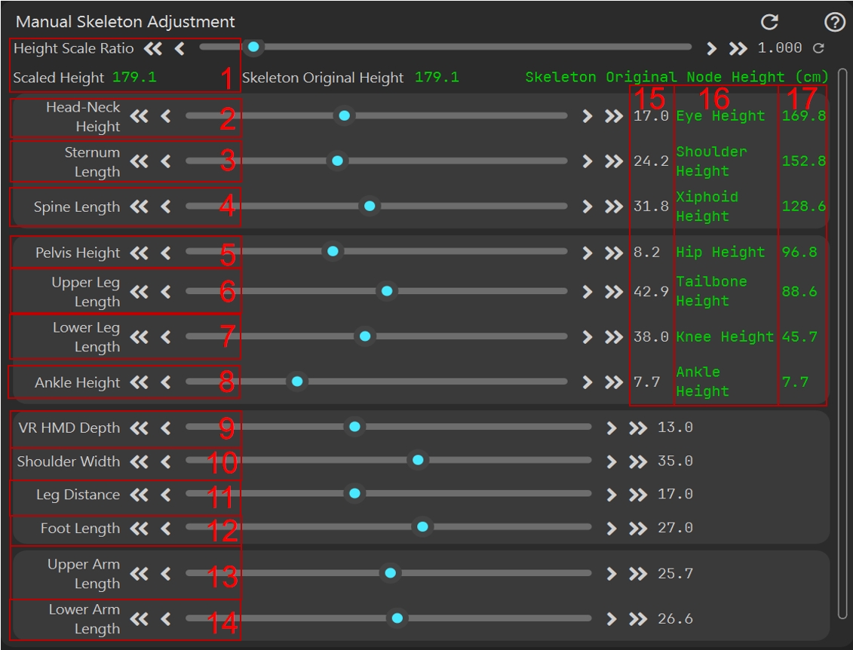Click the Sternum Length slider handle
Viewport: 853px width, 650px height.
click(337, 161)
